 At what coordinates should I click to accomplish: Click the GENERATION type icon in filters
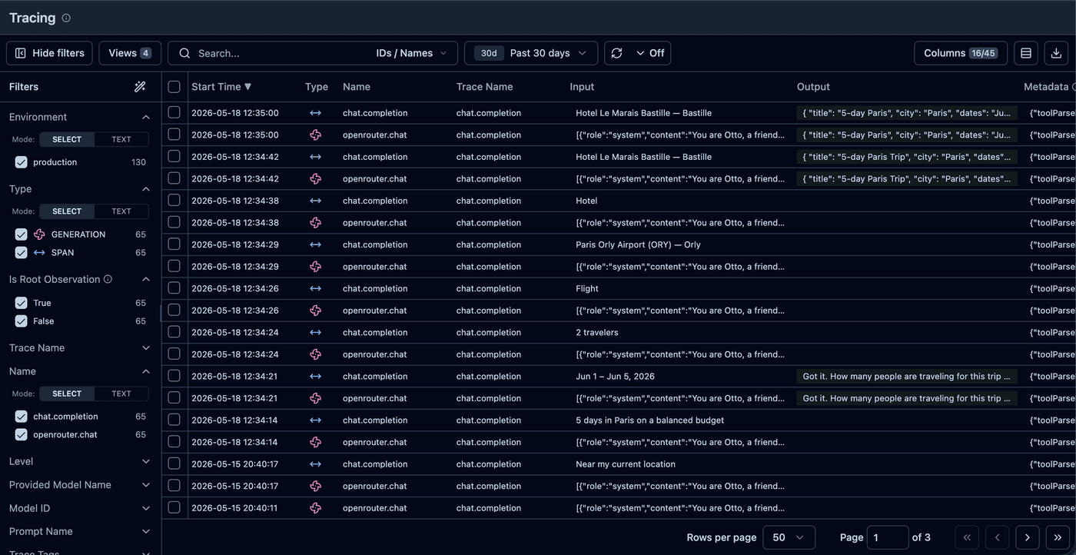[x=39, y=234]
